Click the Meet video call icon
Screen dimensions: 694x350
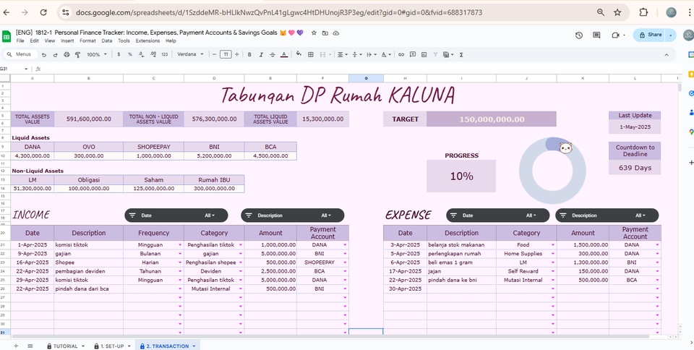point(615,35)
